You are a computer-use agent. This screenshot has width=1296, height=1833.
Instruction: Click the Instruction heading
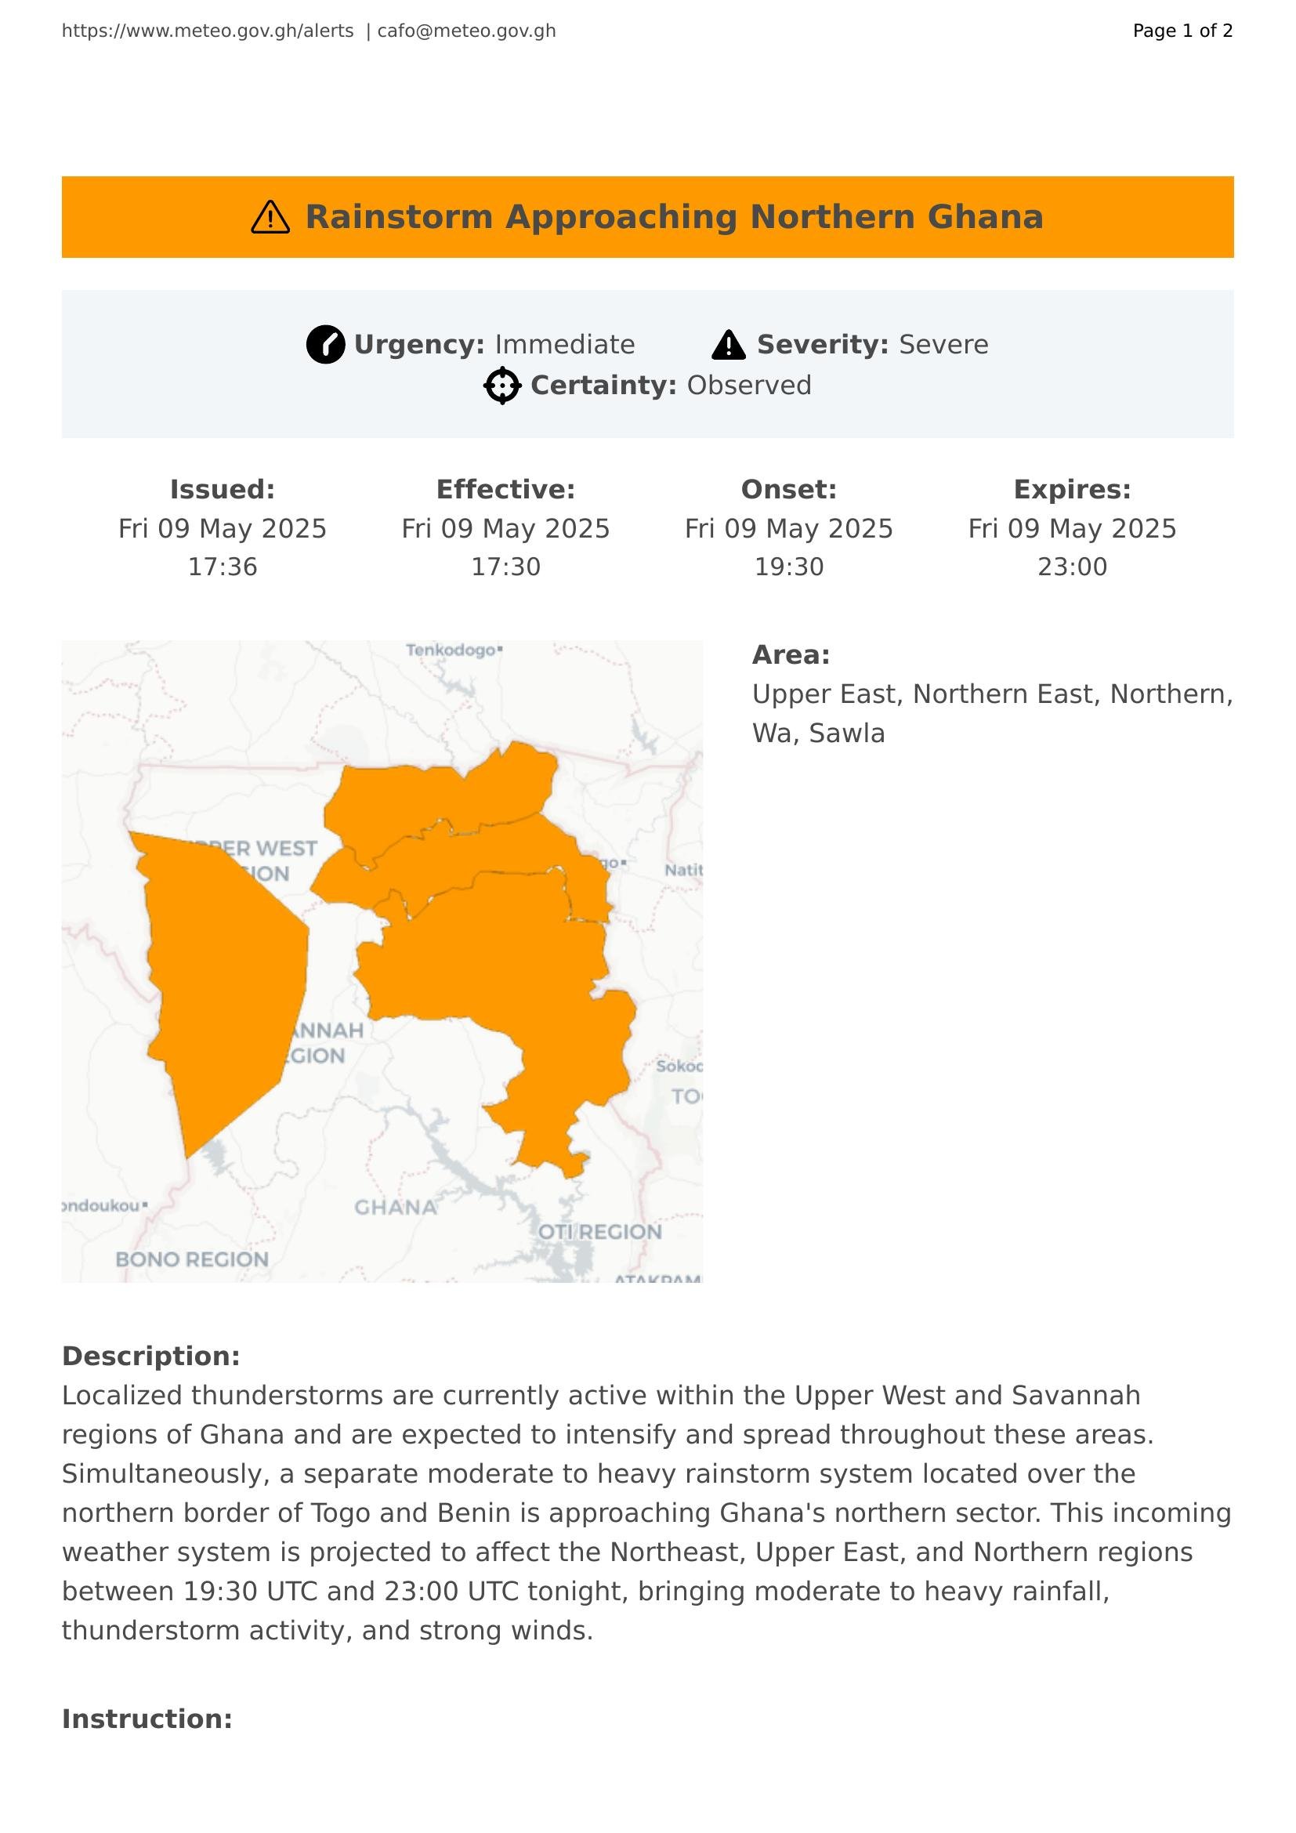[147, 1719]
